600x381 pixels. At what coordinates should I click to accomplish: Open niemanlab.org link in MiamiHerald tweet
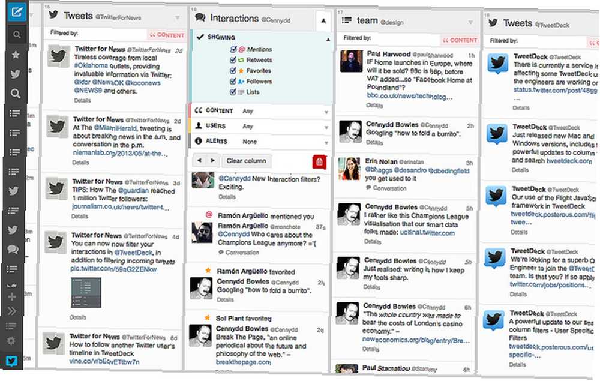pos(120,153)
